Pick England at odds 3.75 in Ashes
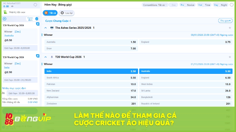 click(186, 42)
